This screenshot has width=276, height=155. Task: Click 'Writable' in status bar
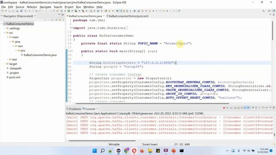pyautogui.click(x=114, y=144)
